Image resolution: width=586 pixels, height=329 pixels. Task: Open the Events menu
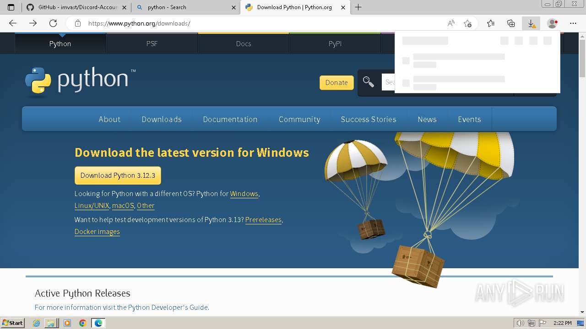469,119
